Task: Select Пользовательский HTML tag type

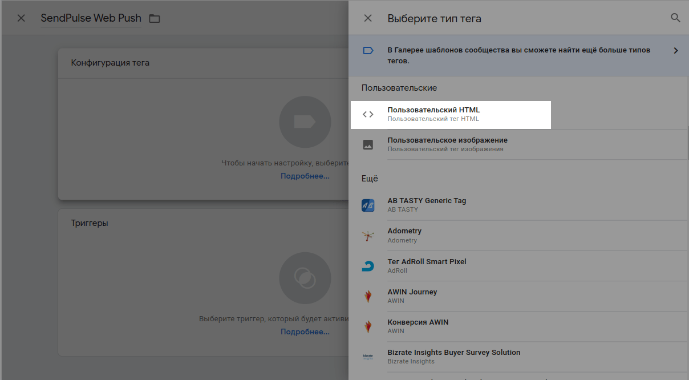Action: pos(433,114)
